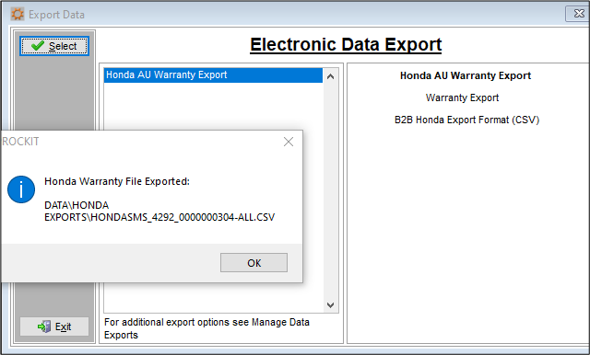590x355 pixels.
Task: Click the 'Warranty Export' description text
Action: click(x=462, y=97)
